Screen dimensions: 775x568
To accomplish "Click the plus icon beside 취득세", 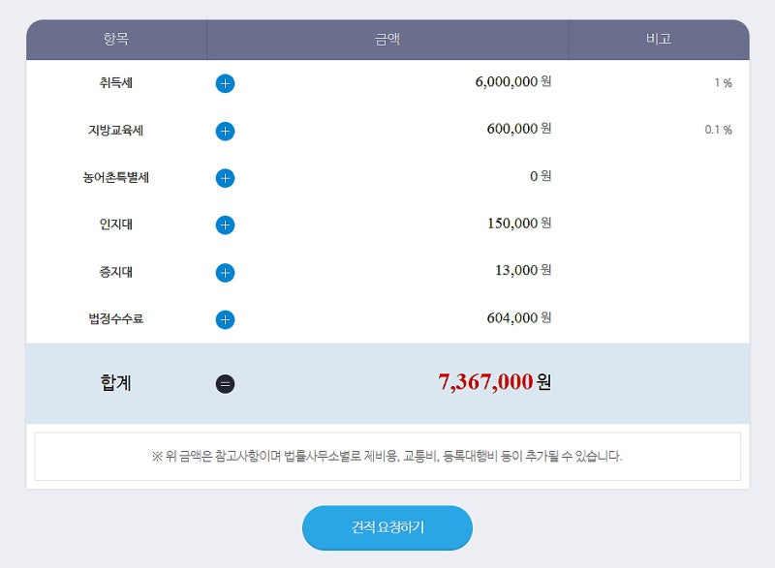I will click(x=225, y=83).
